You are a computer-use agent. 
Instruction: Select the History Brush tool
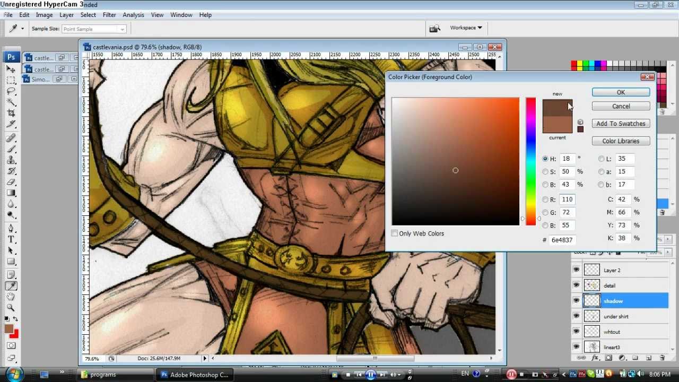click(x=11, y=171)
